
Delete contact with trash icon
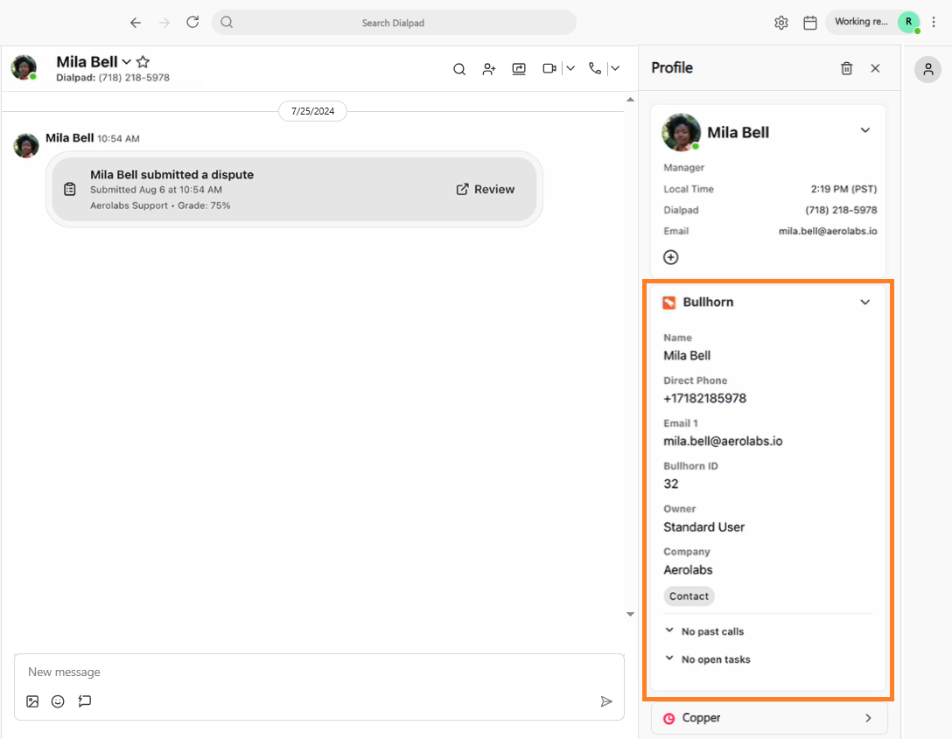846,68
